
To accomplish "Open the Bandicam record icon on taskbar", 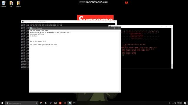I will [x=65, y=103].
